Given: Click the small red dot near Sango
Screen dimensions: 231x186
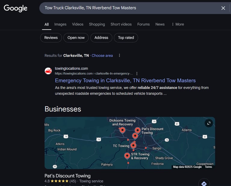Looking at the screenshot, I should pos(146,148).
